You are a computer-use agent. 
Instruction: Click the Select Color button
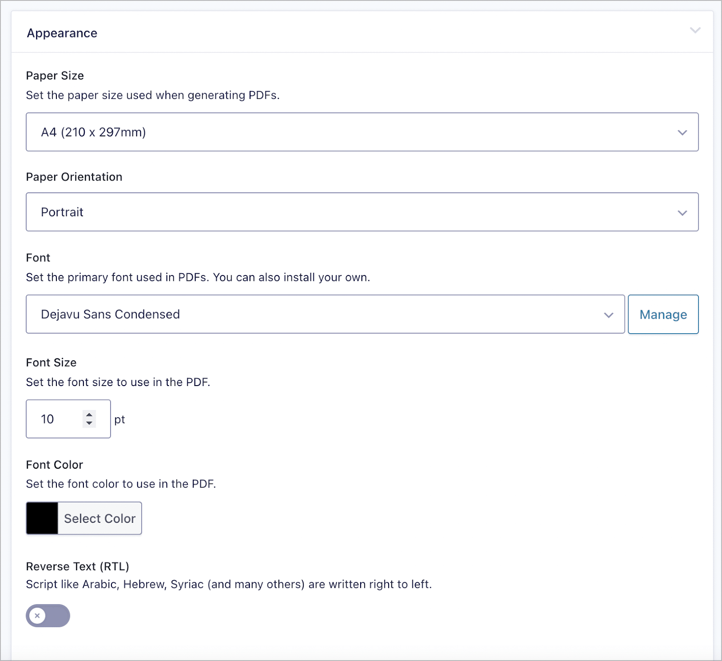click(x=100, y=518)
